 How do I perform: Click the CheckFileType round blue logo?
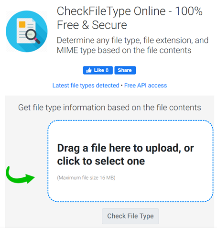tap(27, 32)
